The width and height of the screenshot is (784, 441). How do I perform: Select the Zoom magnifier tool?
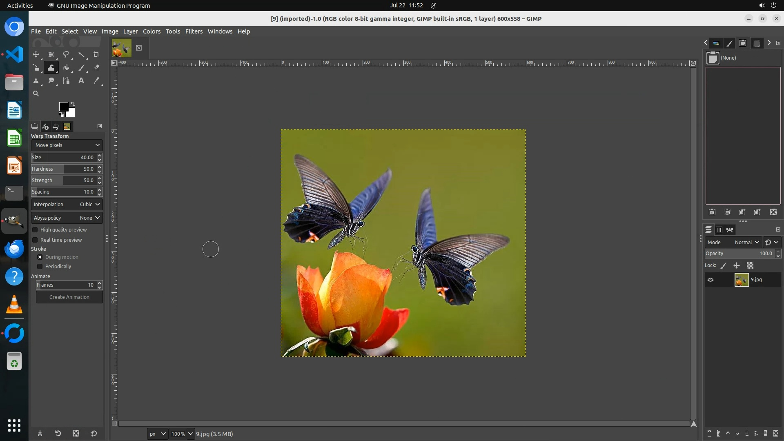tap(36, 94)
